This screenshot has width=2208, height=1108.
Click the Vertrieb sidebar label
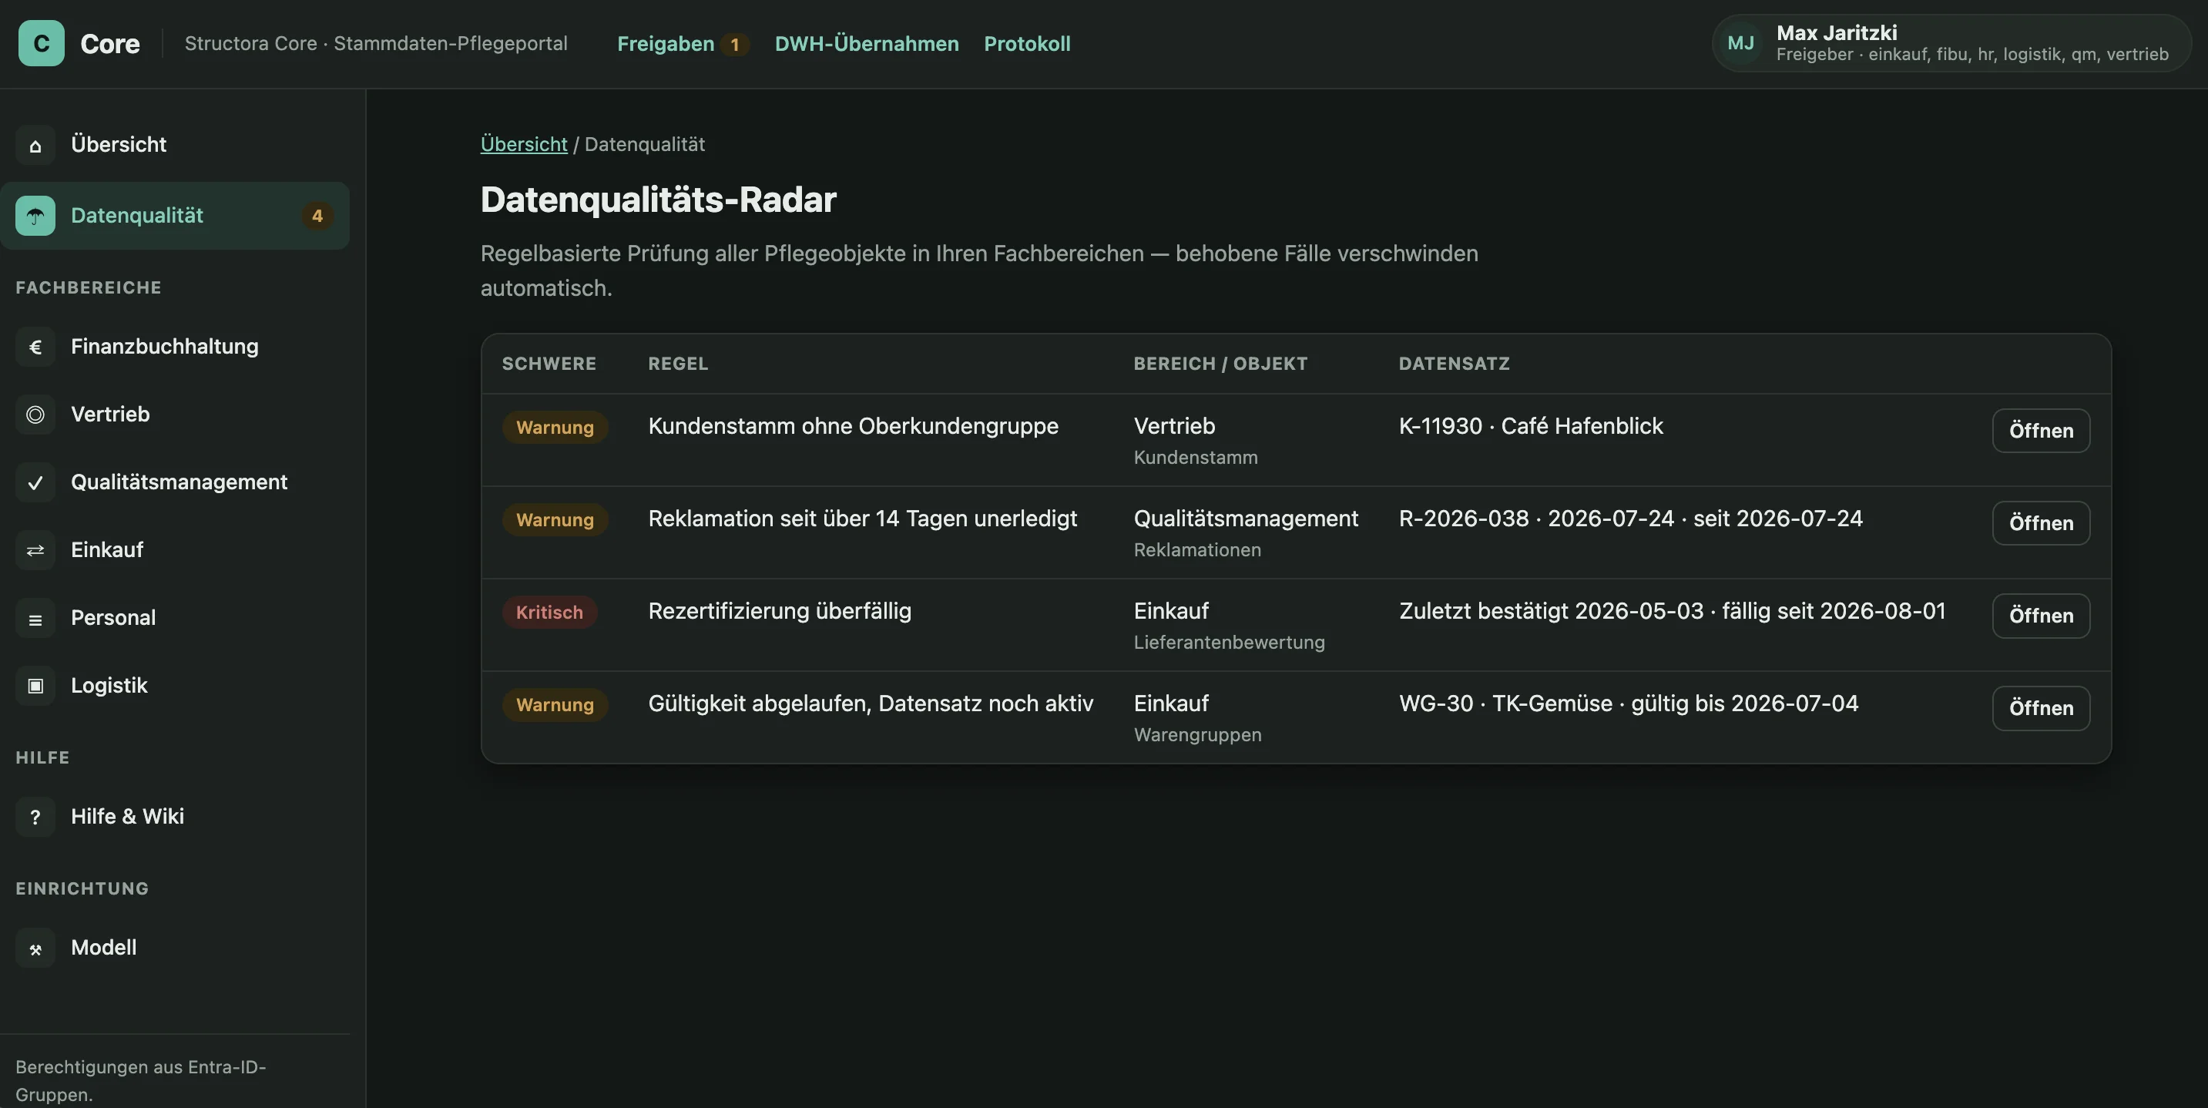111,415
